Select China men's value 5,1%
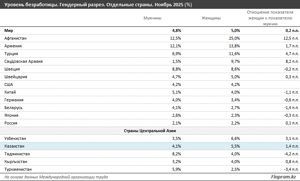The height and width of the screenshot is (181, 300). click(177, 92)
